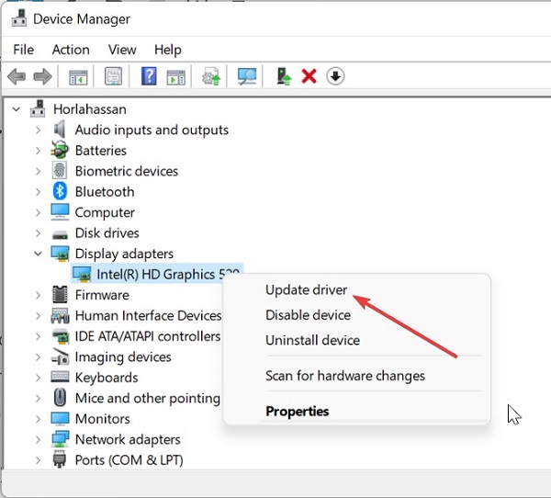551x498 pixels.
Task: Click the Imaging devices camera icon
Action: pos(60,357)
